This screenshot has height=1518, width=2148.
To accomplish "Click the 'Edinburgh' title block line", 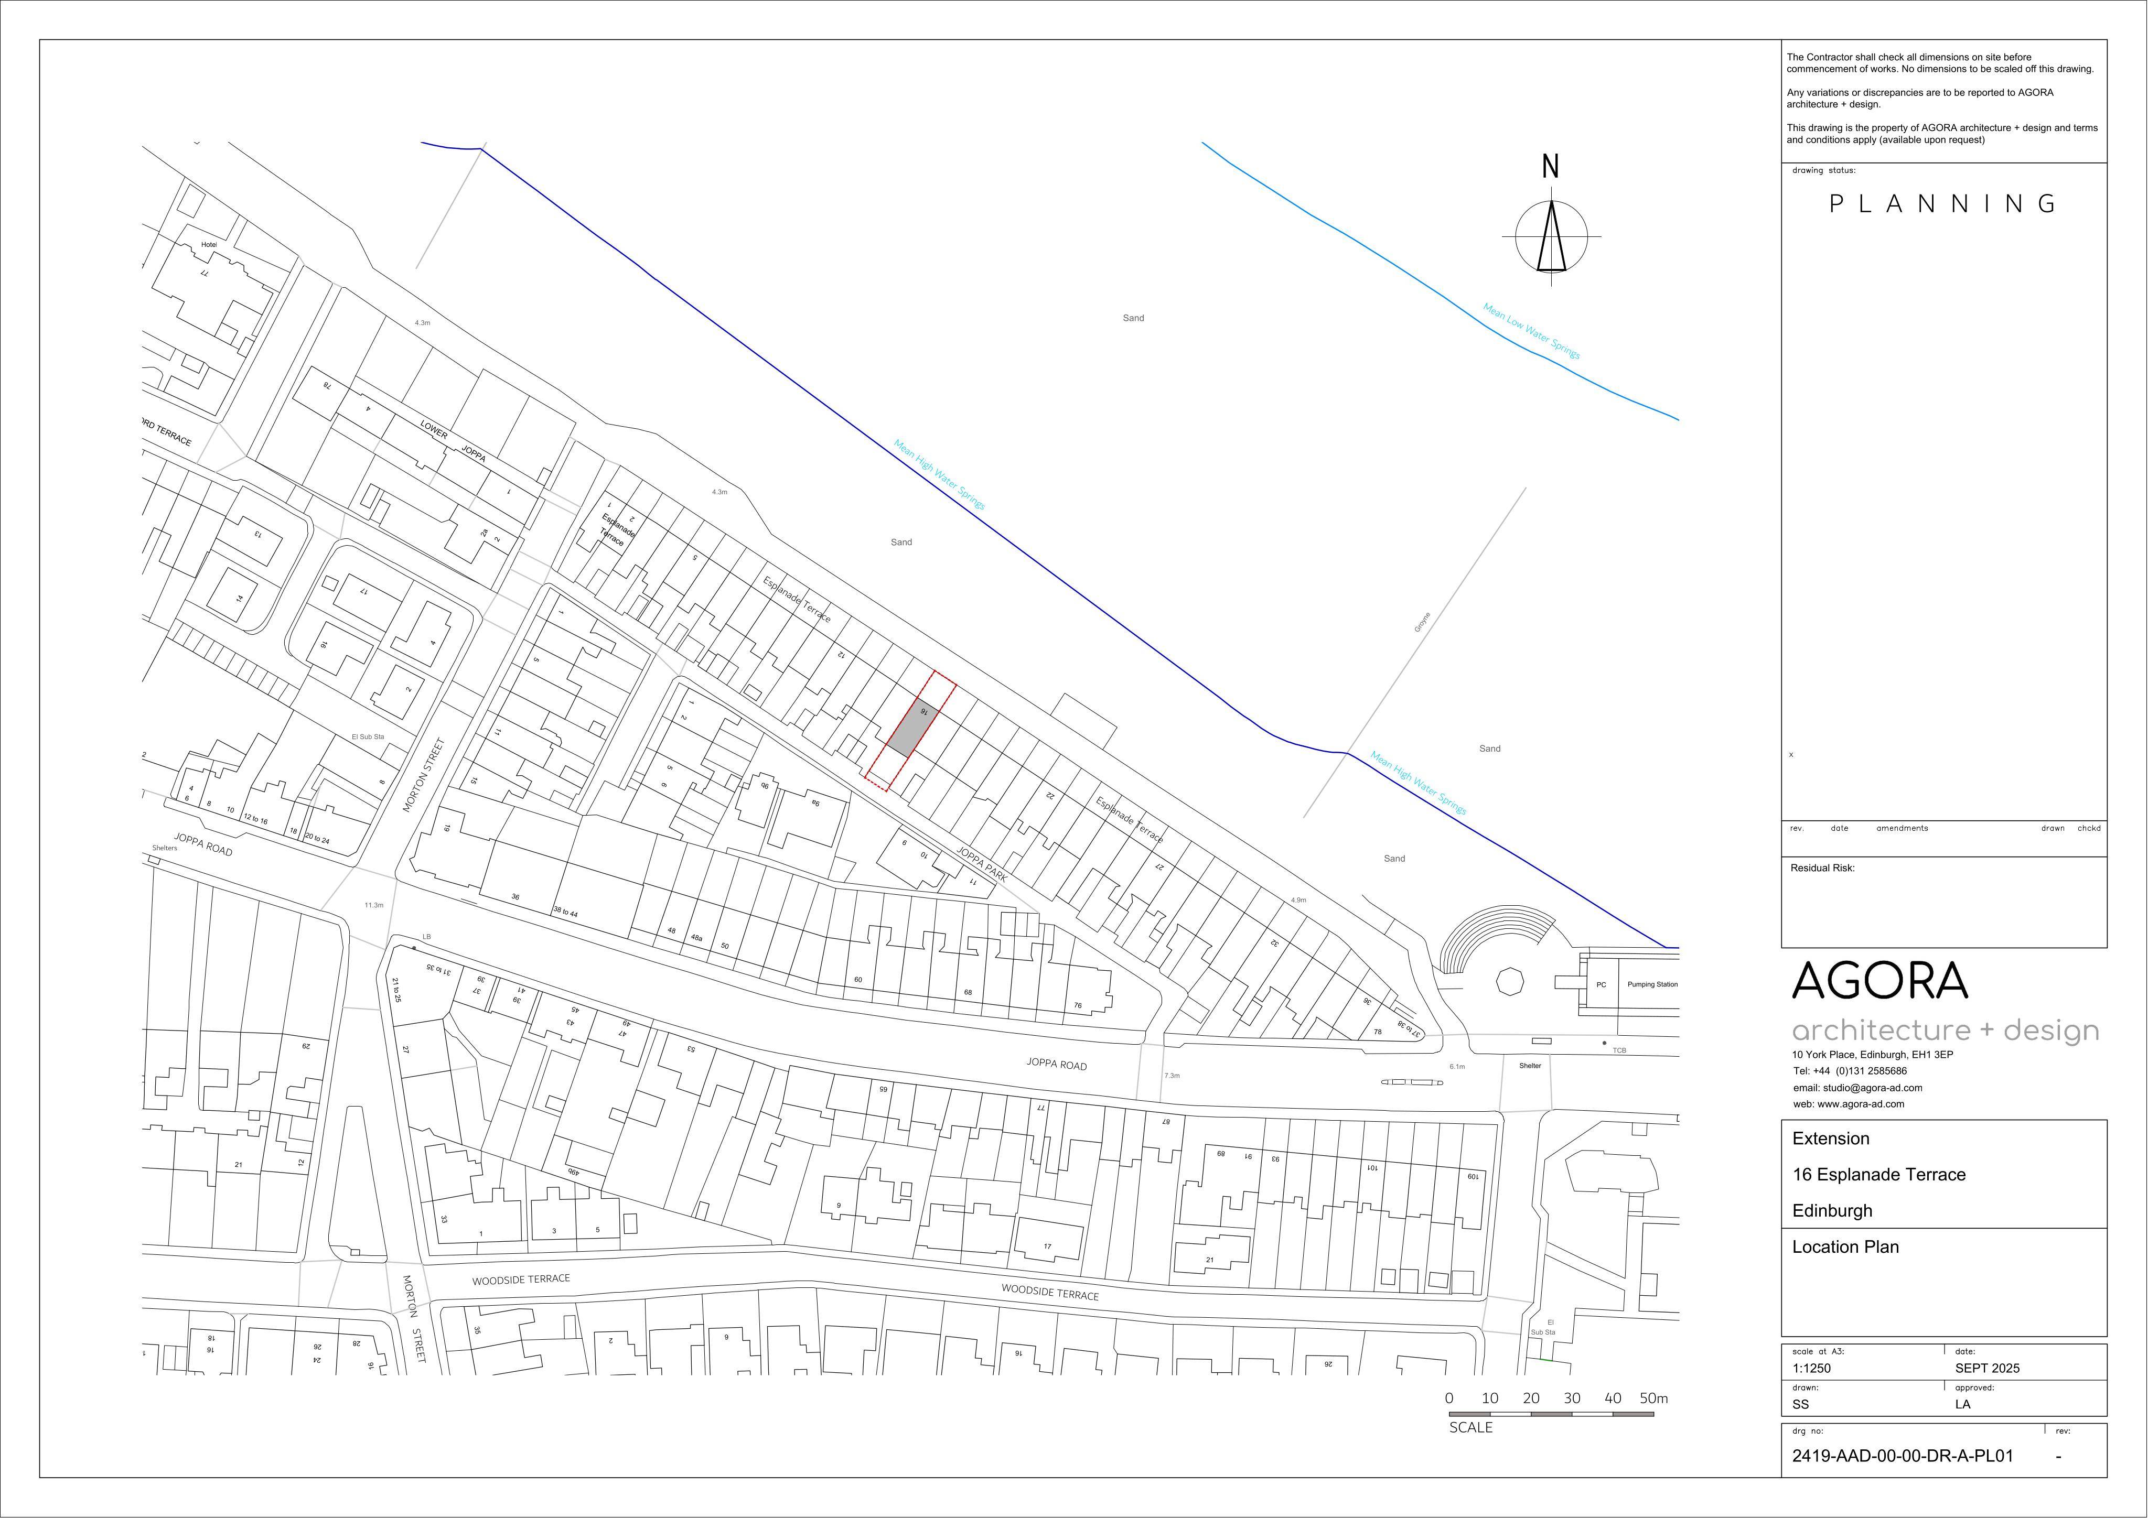I will [1832, 1211].
